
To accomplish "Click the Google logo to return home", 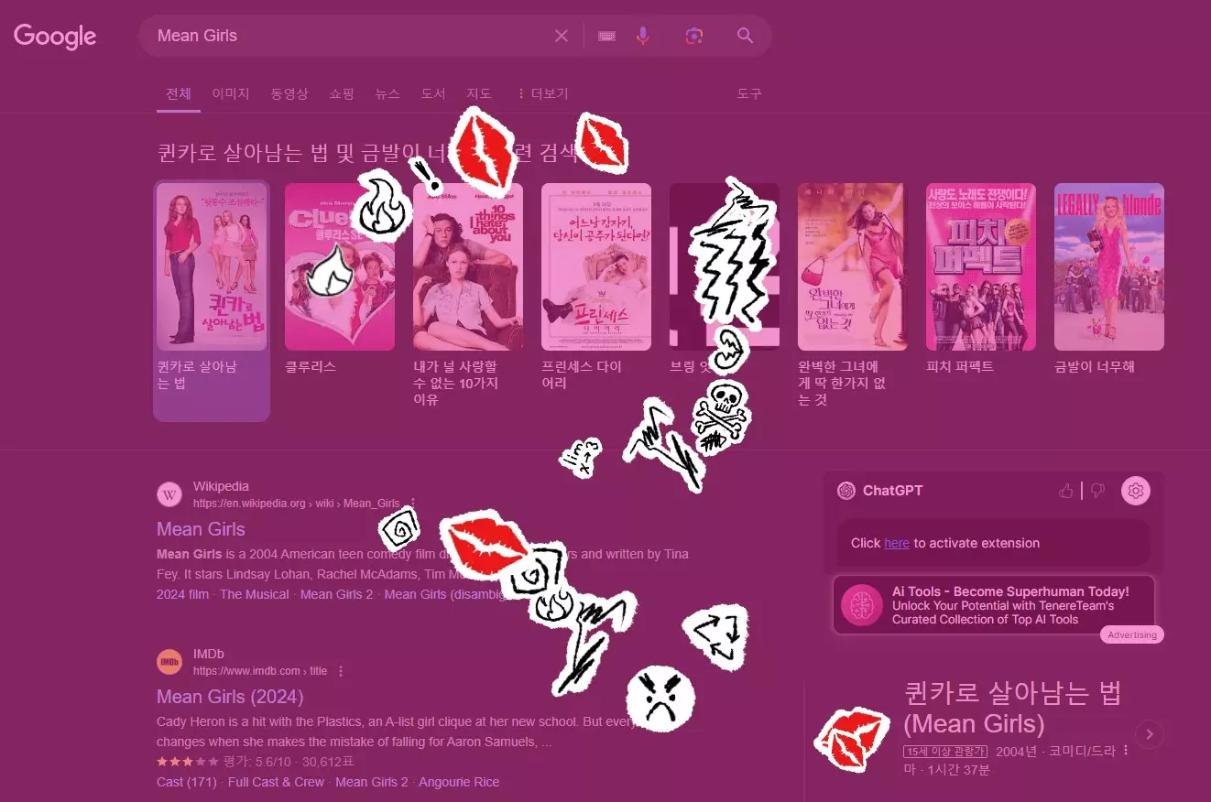I will coord(54,37).
